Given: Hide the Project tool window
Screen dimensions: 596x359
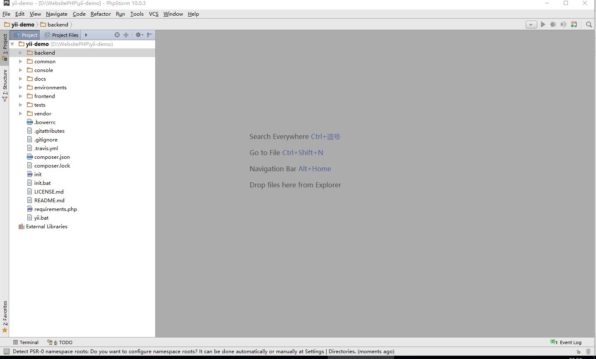Looking at the screenshot, I should click(x=150, y=35).
